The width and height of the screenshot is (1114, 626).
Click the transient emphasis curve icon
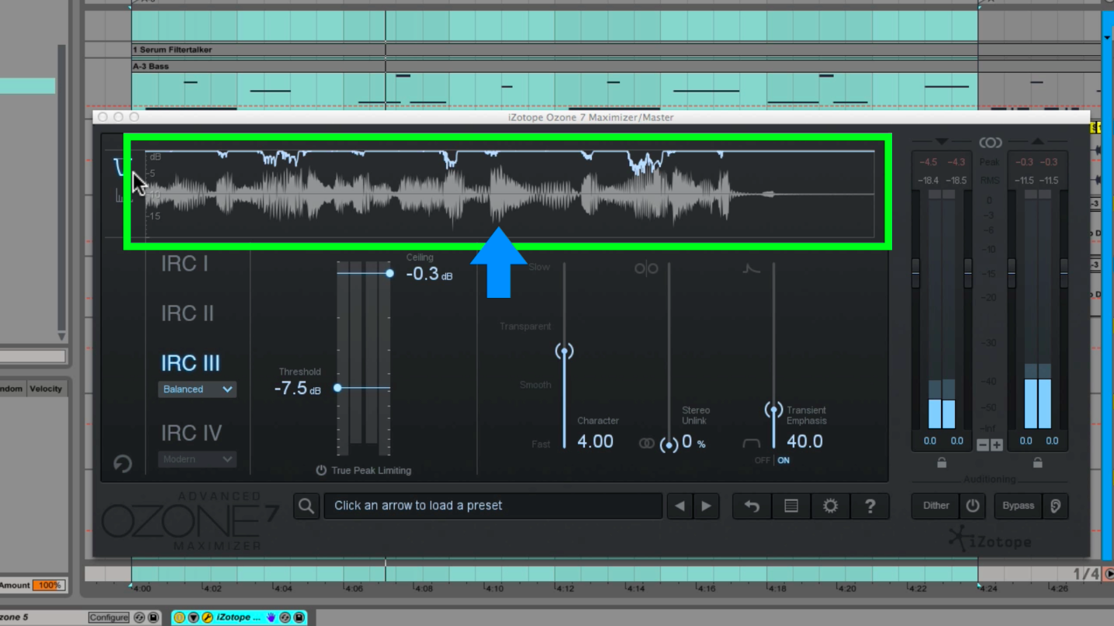coord(751,268)
